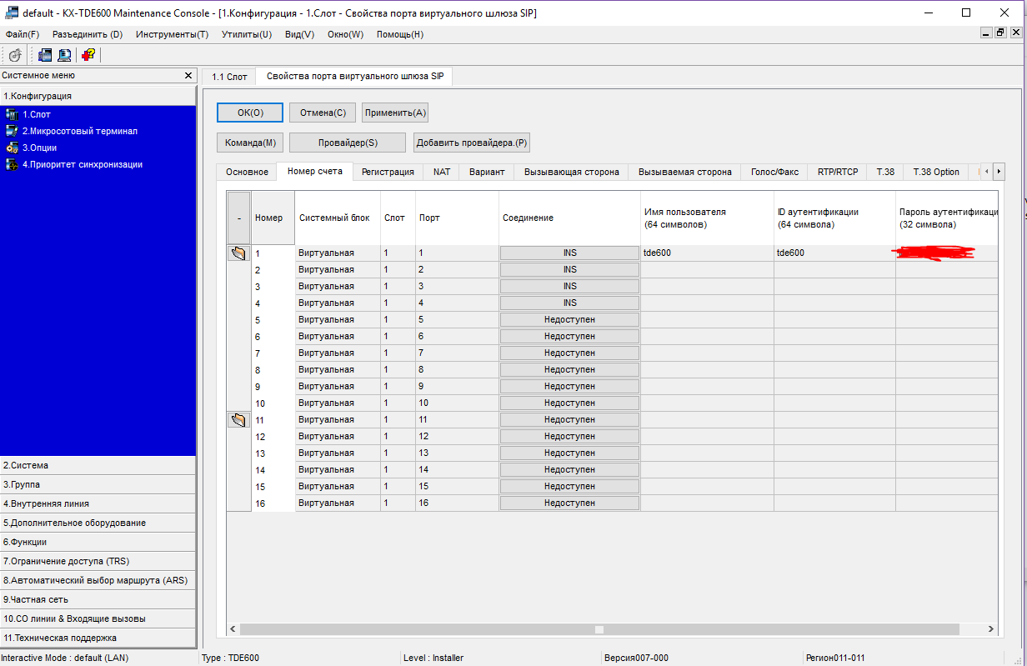The width and height of the screenshot is (1027, 666).
Task: Click the folder icon beside row 11
Action: coord(238,419)
